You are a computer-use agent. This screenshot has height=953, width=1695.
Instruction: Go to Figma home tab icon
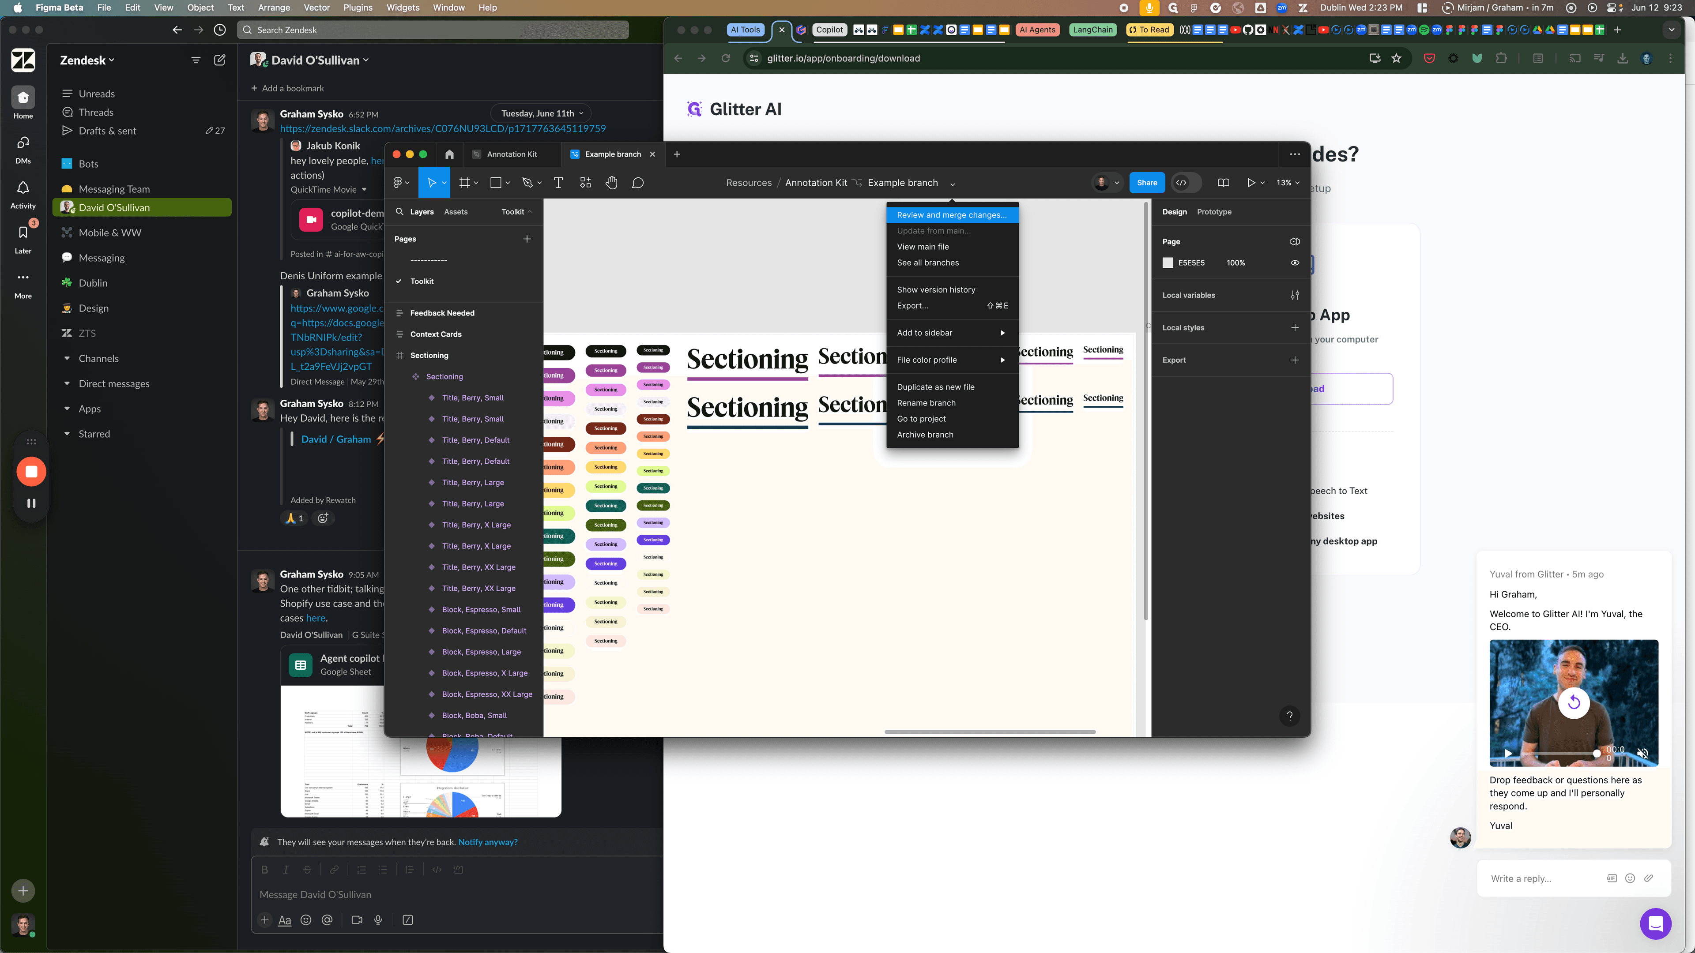click(x=449, y=154)
